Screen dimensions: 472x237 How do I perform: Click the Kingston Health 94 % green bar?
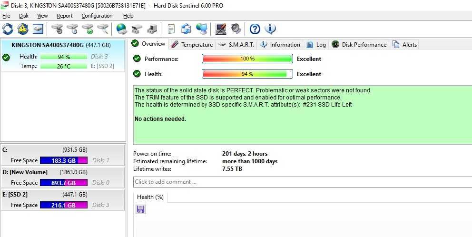coord(63,57)
